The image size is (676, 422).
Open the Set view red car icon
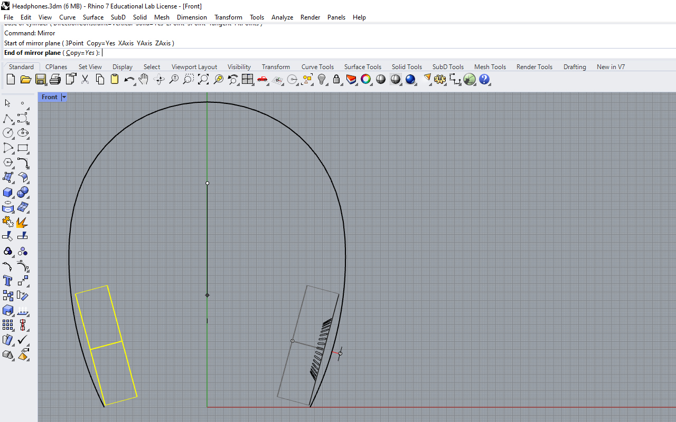pos(262,80)
